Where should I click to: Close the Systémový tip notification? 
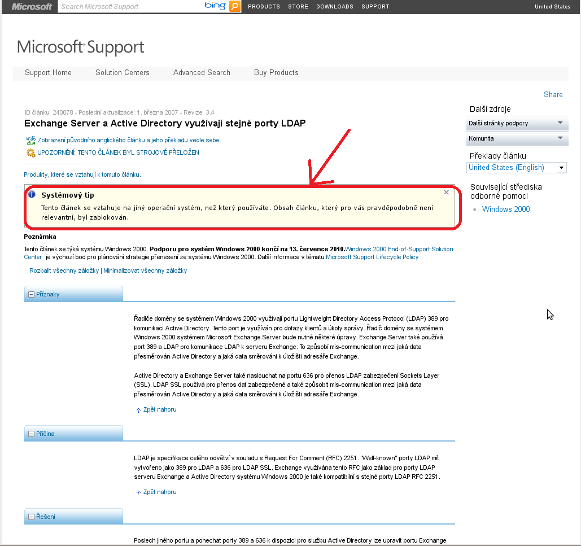point(446,192)
